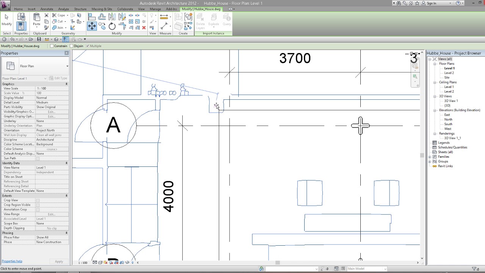Screen dimensions: 485x273
Task: Click the InfoCenter search binoculars icon
Action: click(x=399, y=3)
